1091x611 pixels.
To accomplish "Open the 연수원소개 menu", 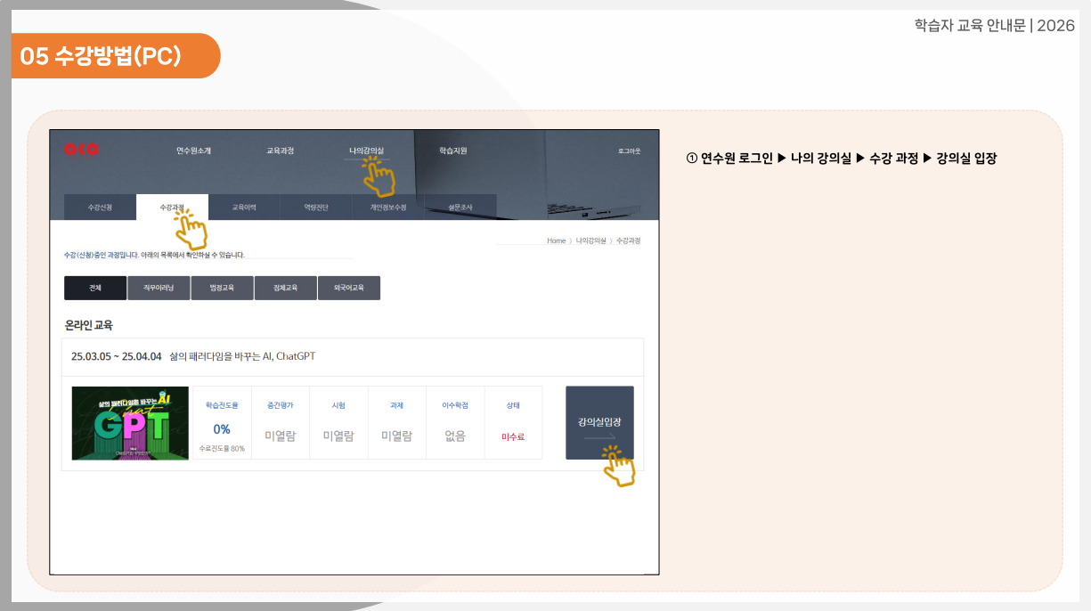I will tap(193, 151).
